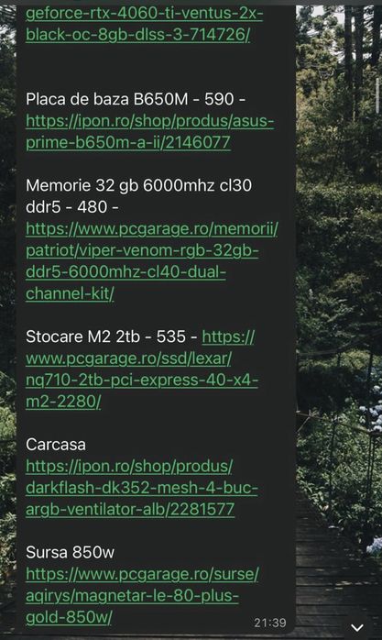This screenshot has width=382, height=640.
Task: Select the 'Stocare M2 2tb - 535' text
Action: [x=105, y=337]
